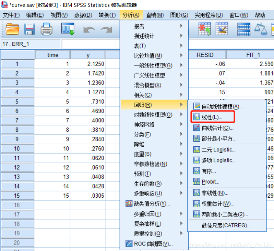Click the SPSS app icon in title bar
This screenshot has width=274, height=251.
click(4, 5)
